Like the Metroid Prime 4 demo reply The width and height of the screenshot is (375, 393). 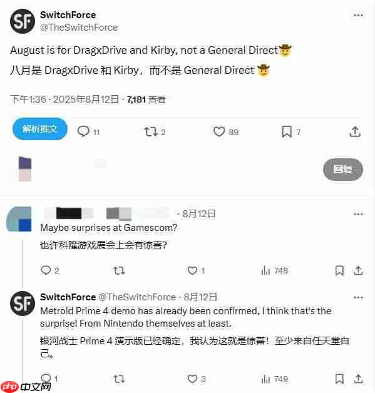192,379
